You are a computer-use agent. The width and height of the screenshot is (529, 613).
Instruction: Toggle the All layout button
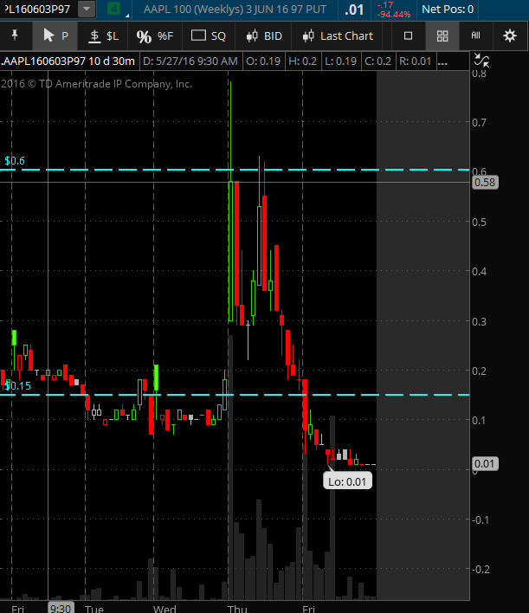pyautogui.click(x=476, y=36)
